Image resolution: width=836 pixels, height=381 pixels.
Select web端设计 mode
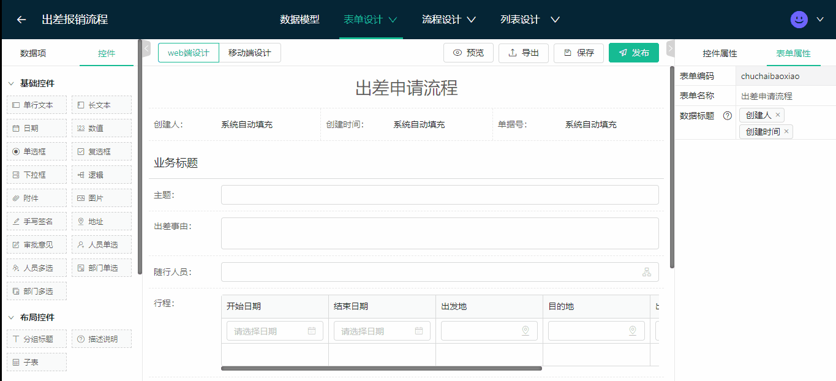tap(189, 53)
